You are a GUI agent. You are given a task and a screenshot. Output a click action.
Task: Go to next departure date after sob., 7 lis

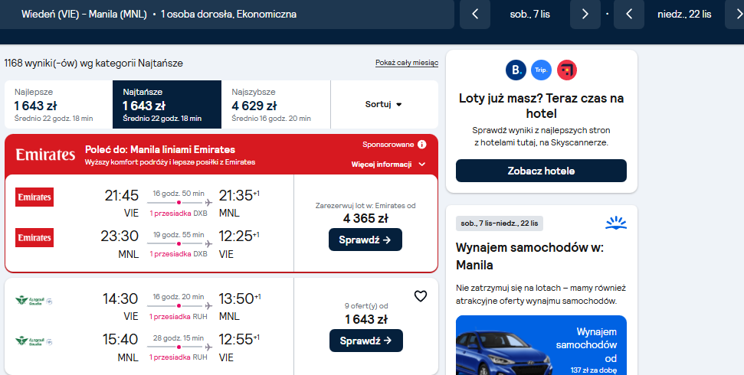(x=585, y=15)
